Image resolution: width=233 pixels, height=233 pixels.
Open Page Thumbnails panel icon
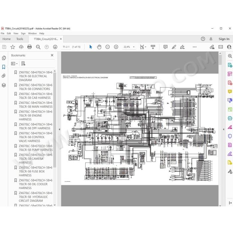click(4, 58)
